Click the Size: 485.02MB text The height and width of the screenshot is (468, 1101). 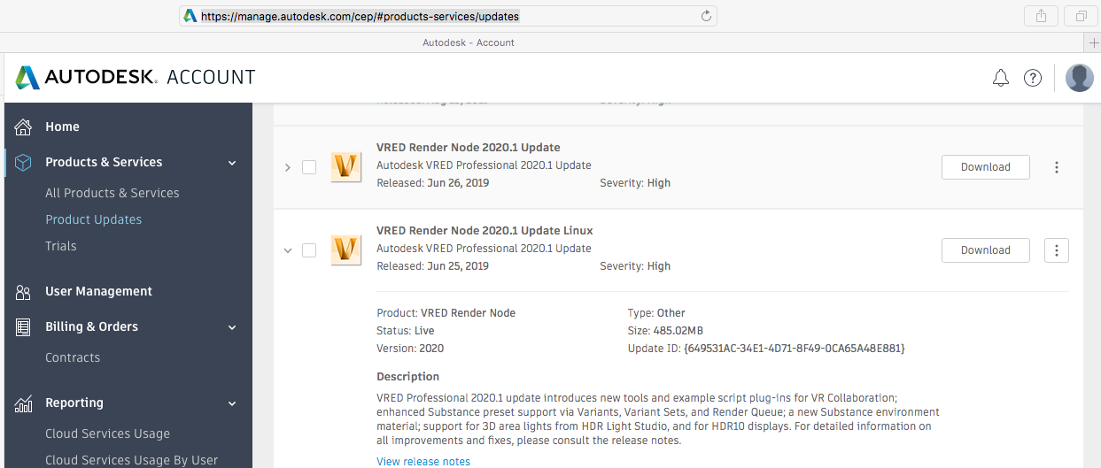(665, 331)
